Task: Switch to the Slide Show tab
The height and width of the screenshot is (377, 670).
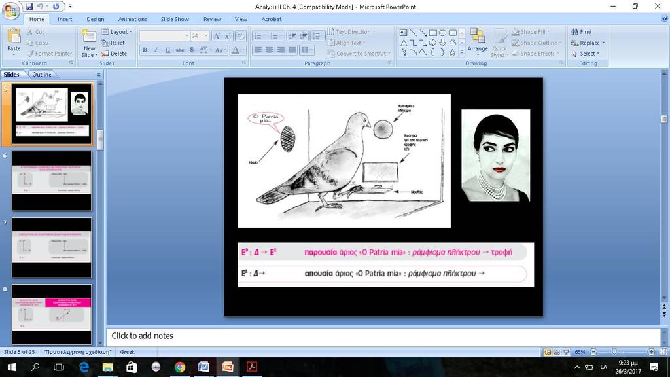Action: pyautogui.click(x=175, y=19)
